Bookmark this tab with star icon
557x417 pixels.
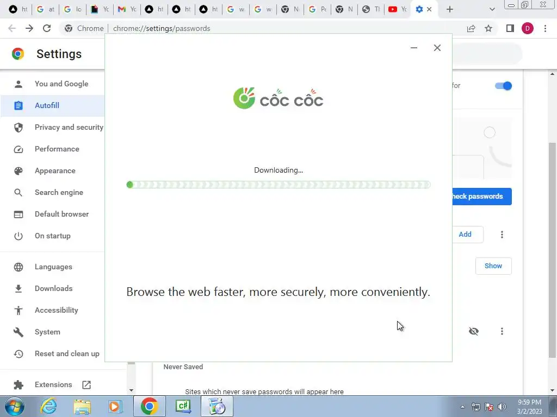488,28
